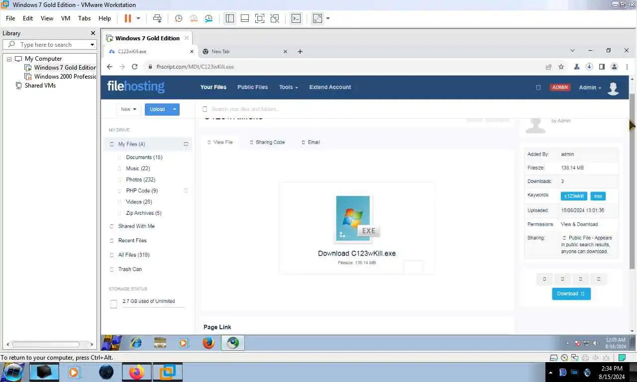Collapse the My Files folder section

coord(186,144)
